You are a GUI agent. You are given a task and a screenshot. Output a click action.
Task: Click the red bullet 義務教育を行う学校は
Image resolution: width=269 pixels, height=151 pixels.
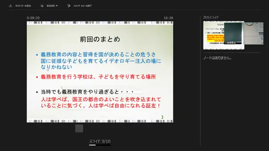(98, 77)
